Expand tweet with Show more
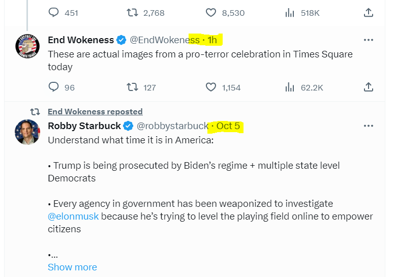396x277 pixels. pyautogui.click(x=72, y=267)
